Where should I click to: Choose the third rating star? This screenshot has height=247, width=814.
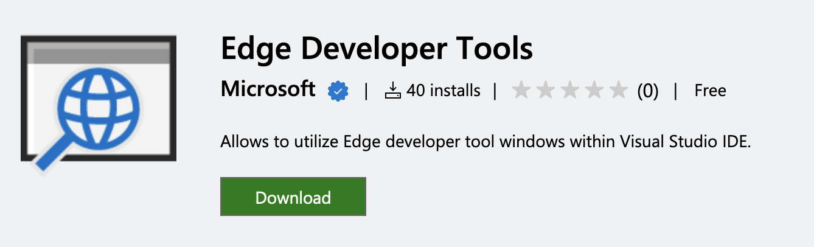coord(570,91)
